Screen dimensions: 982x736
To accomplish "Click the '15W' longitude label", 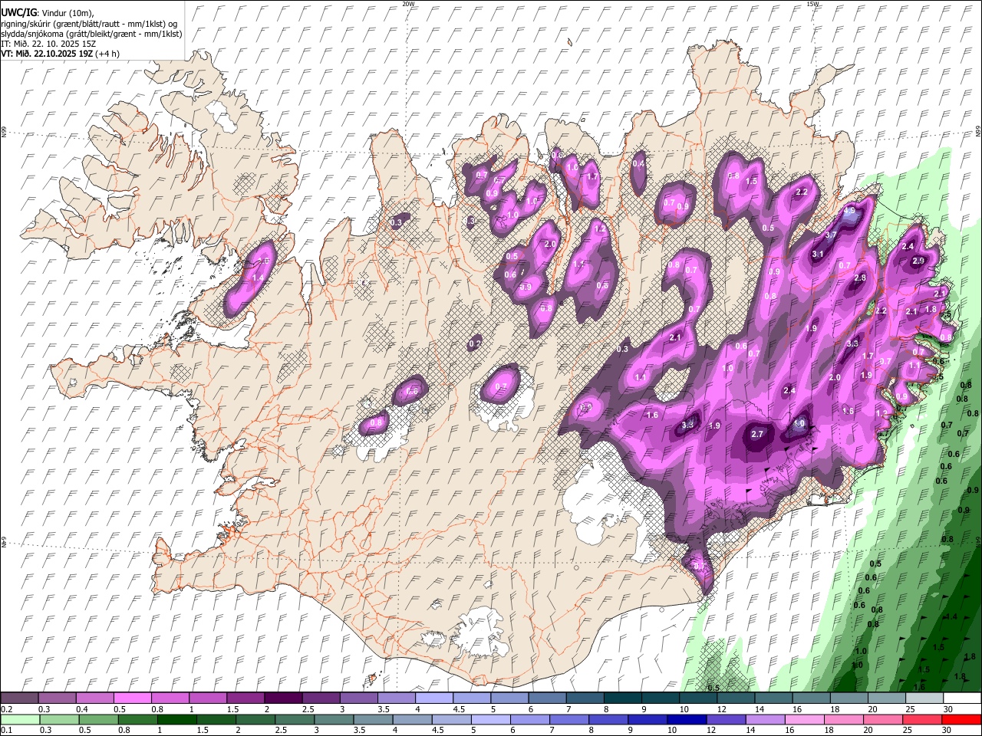I will pos(812,4).
